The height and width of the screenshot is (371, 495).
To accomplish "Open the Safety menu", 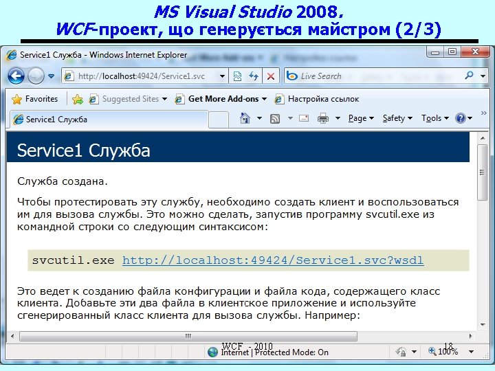I will [x=397, y=118].
